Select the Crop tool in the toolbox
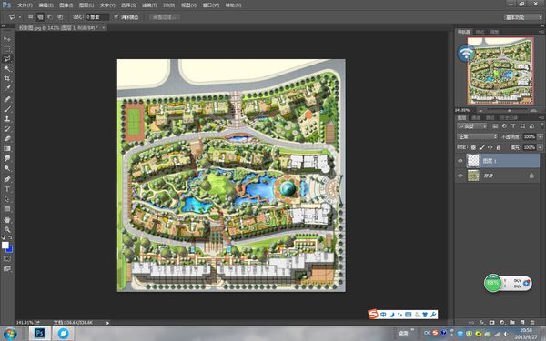Image resolution: width=546 pixels, height=341 pixels. coord(7,78)
